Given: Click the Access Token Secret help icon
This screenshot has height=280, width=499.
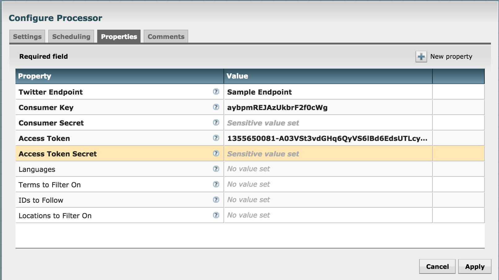Looking at the screenshot, I should click(216, 154).
